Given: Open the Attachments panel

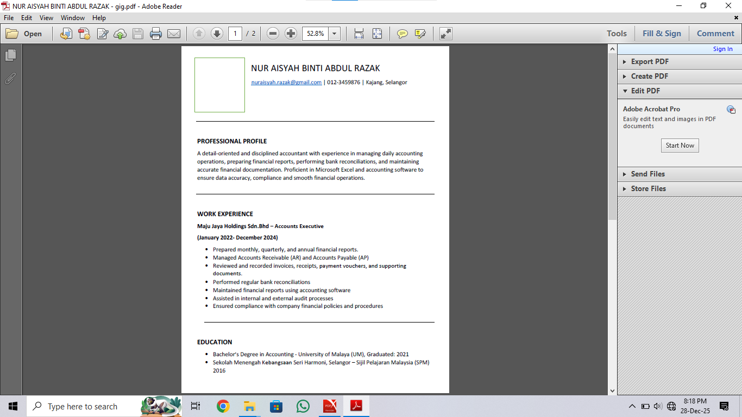Looking at the screenshot, I should point(10,79).
